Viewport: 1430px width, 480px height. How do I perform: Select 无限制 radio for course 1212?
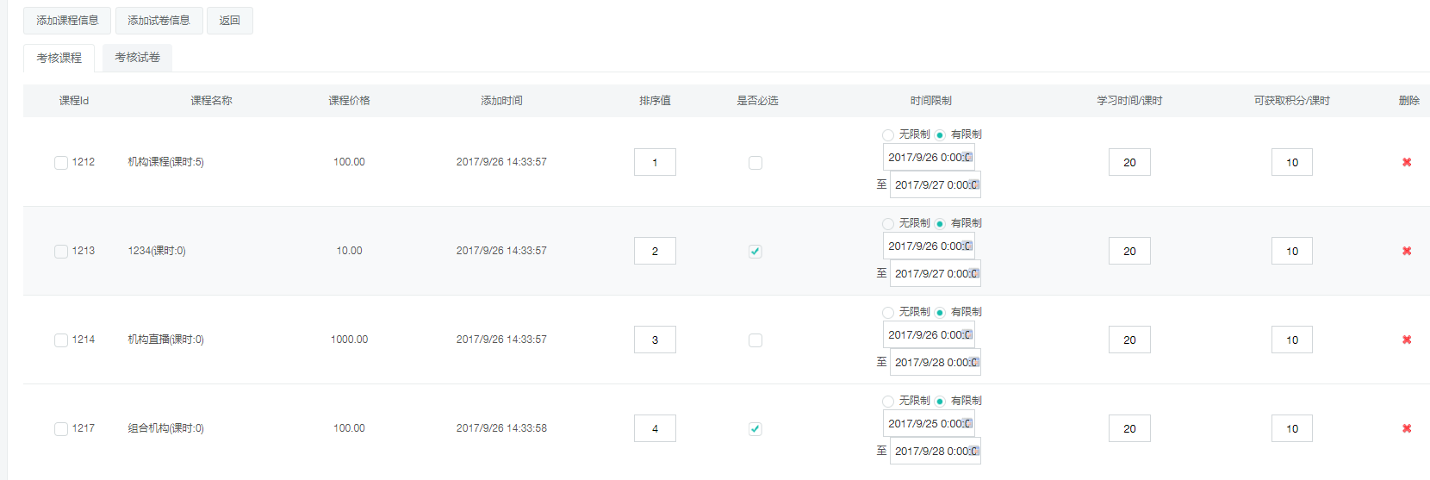point(888,135)
